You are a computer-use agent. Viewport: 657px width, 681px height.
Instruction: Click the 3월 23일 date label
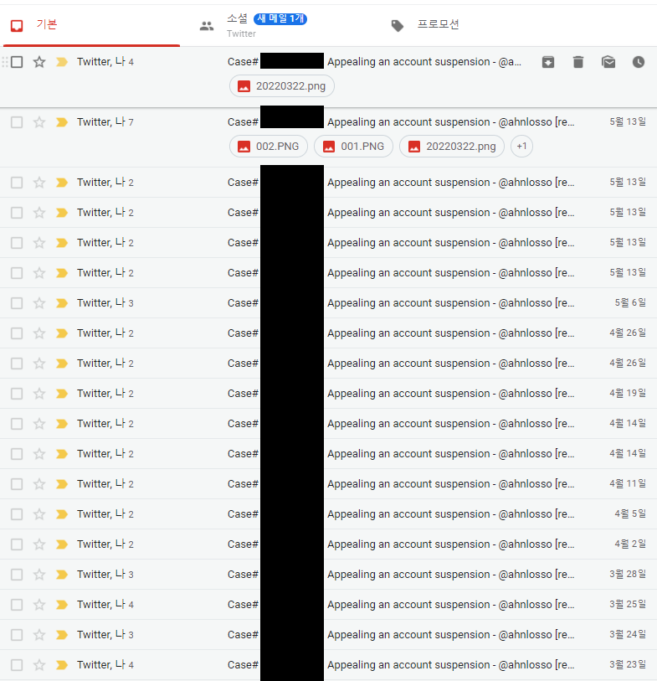628,664
